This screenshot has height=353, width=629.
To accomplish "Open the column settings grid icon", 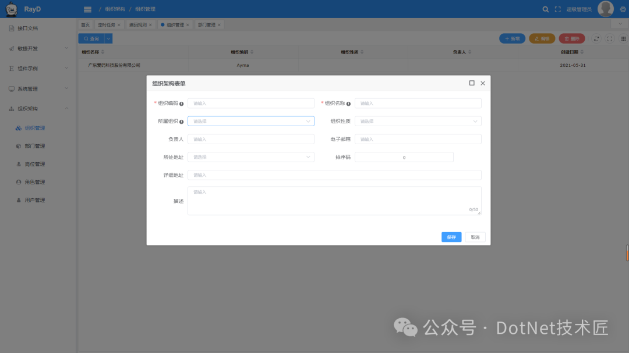I will (623, 38).
